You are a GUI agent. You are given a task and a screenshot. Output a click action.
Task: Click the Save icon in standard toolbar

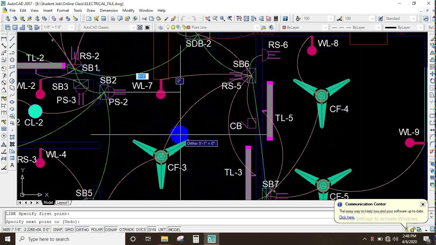pyautogui.click(x=104, y=19)
